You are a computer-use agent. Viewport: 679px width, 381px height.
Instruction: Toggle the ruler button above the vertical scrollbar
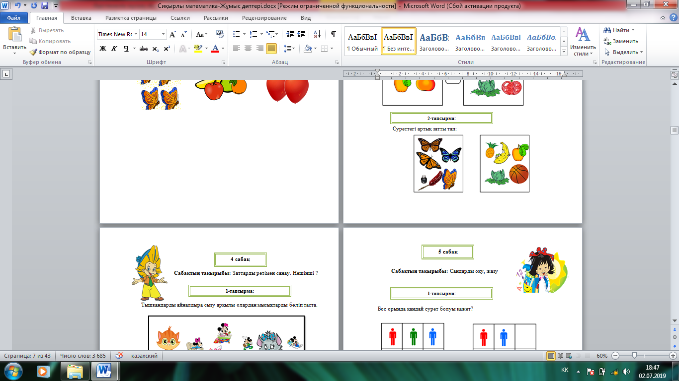click(x=675, y=74)
